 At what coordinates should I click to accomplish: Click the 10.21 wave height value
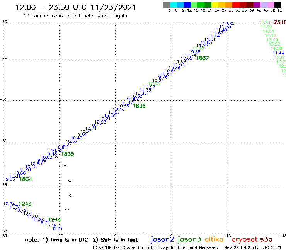[x=105, y=119]
